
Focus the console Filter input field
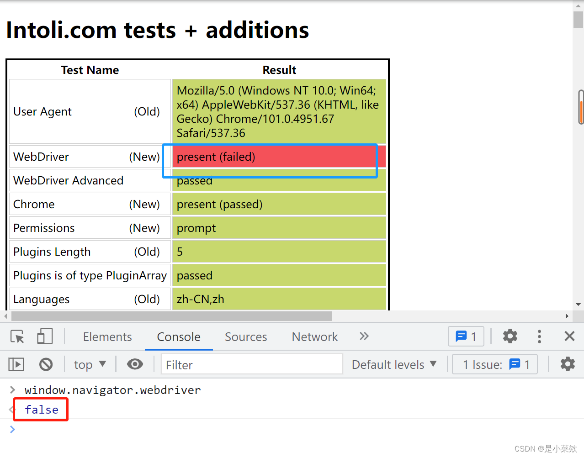click(x=252, y=364)
